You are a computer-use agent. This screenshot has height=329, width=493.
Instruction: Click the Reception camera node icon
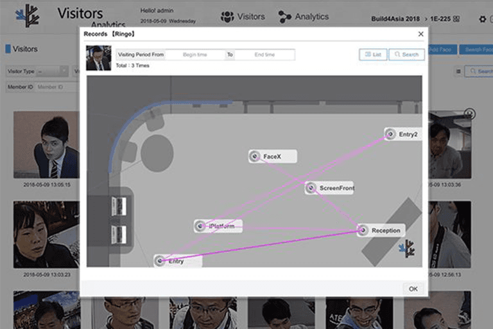pos(363,230)
